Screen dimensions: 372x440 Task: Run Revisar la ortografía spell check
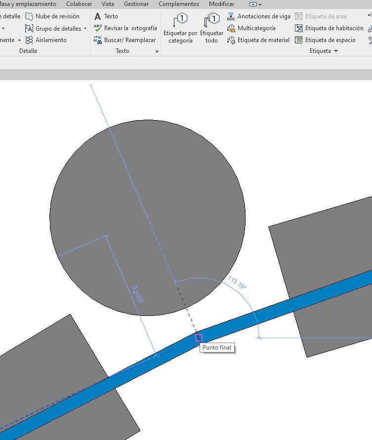pyautogui.click(x=125, y=28)
